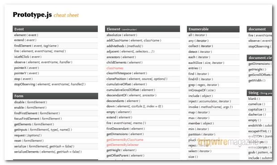The height and width of the screenshot is (165, 277).
Task: Click "grep ( regex, iterator )" row
Action: 213,85
